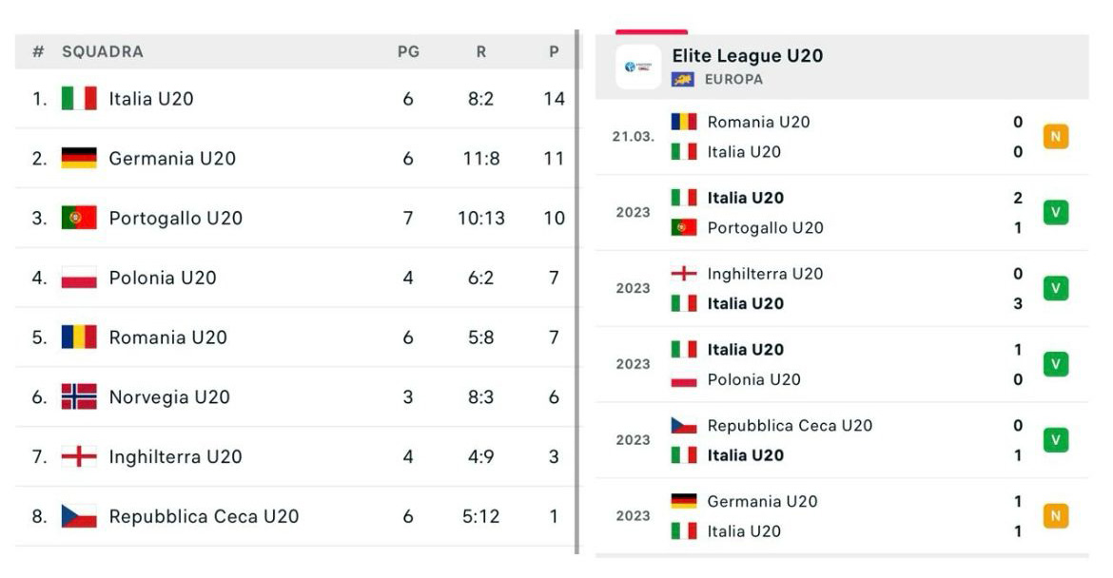Click the Italia U20 flag in standings
This screenshot has width=1113, height=578.
tap(79, 99)
